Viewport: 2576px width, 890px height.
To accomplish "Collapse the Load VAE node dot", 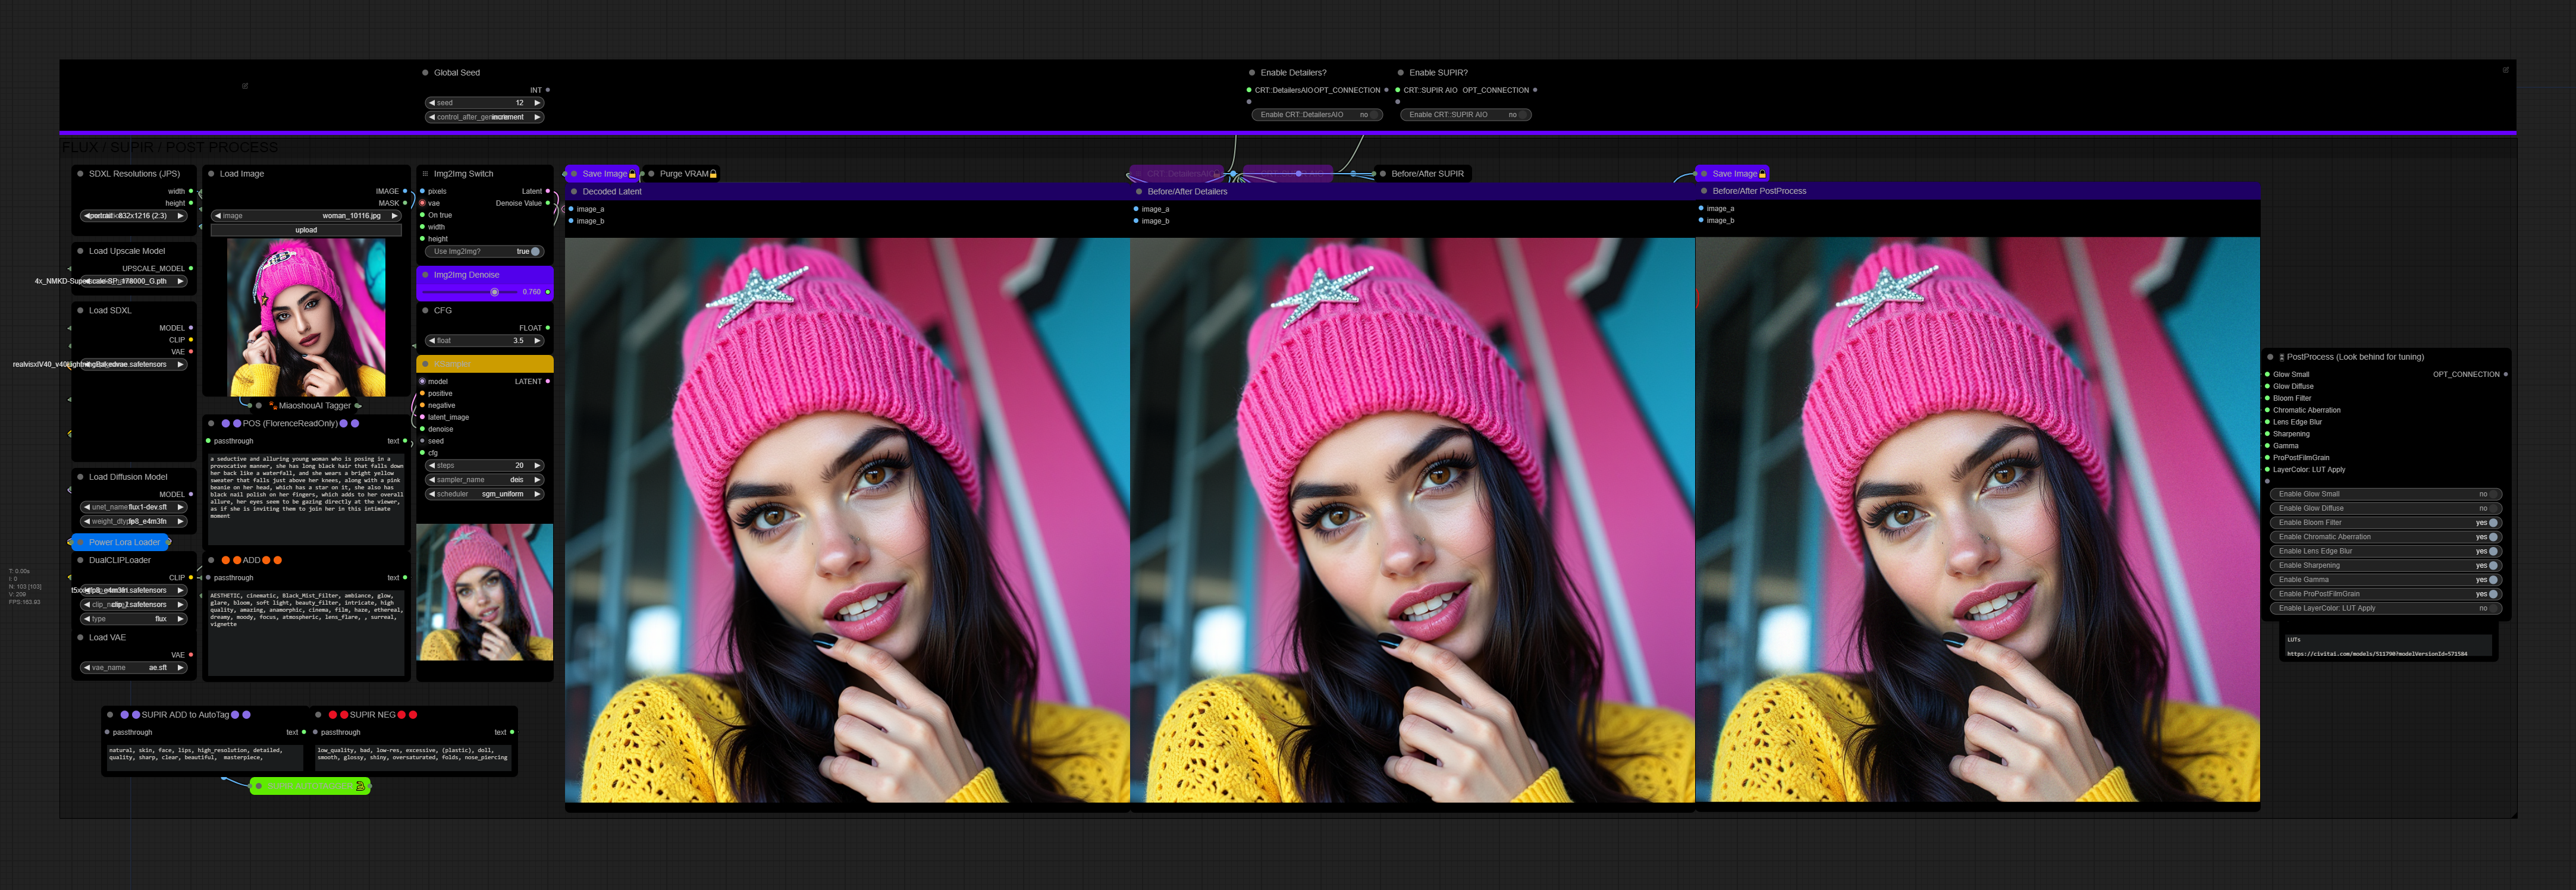I will pos(80,637).
